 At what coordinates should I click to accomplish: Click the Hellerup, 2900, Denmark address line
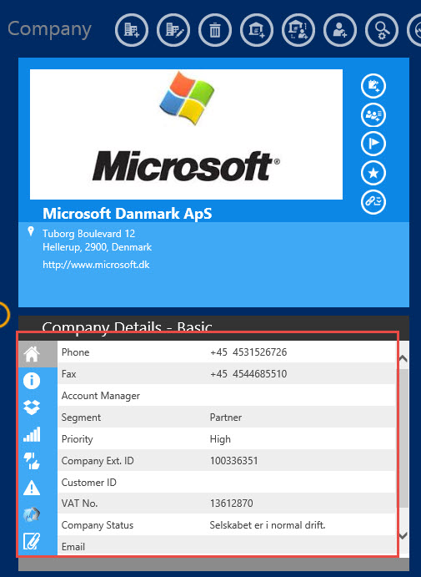[x=97, y=247]
